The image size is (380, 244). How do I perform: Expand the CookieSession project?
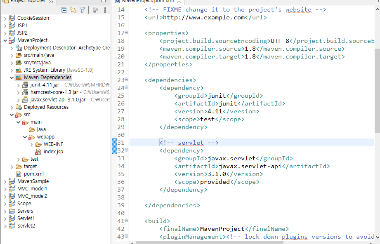coord(5,18)
